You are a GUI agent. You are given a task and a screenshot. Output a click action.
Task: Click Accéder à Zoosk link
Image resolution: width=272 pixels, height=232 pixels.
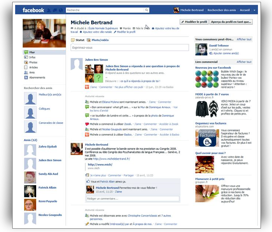click(169, 124)
